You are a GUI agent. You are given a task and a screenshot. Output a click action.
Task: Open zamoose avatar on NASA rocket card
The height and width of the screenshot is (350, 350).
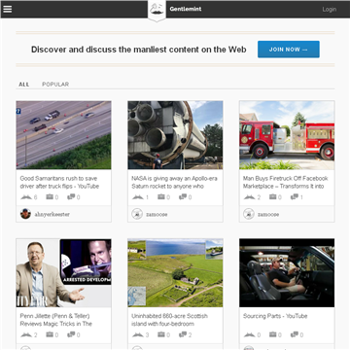pyautogui.click(x=137, y=214)
